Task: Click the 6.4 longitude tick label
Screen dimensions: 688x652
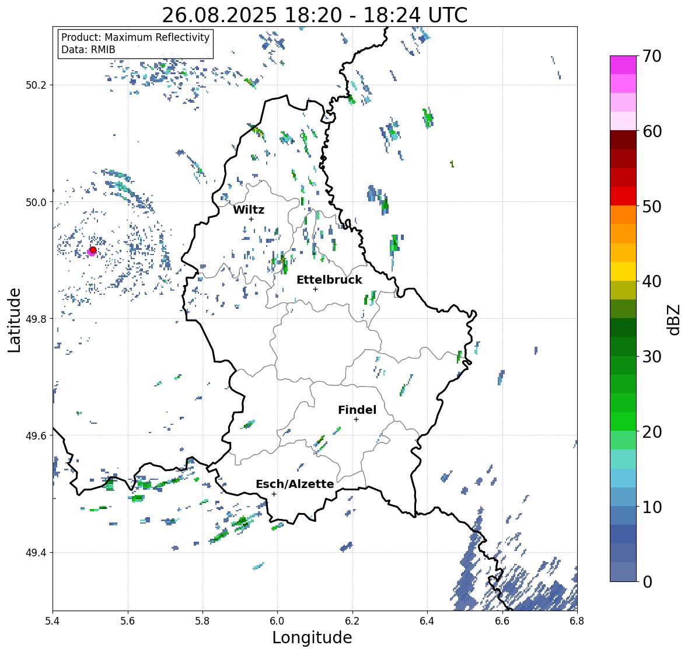Action: [427, 620]
